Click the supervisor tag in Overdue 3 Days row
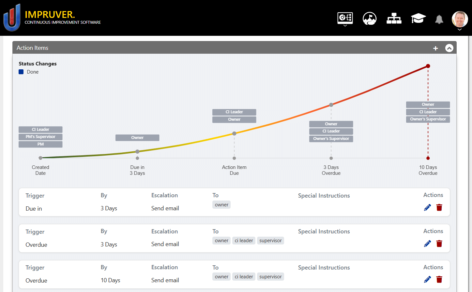 (270, 241)
